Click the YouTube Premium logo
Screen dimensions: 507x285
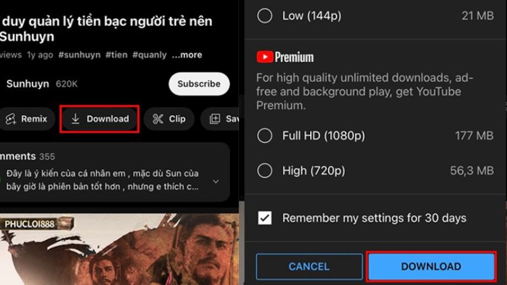pos(285,57)
